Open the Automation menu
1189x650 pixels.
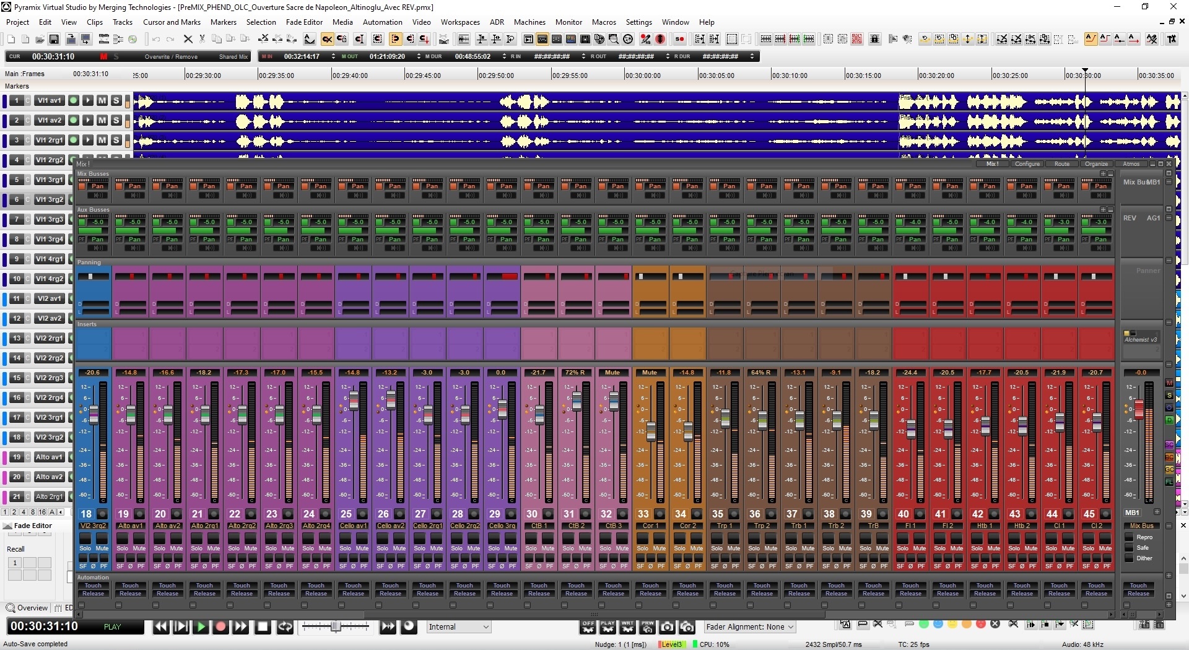[382, 22]
